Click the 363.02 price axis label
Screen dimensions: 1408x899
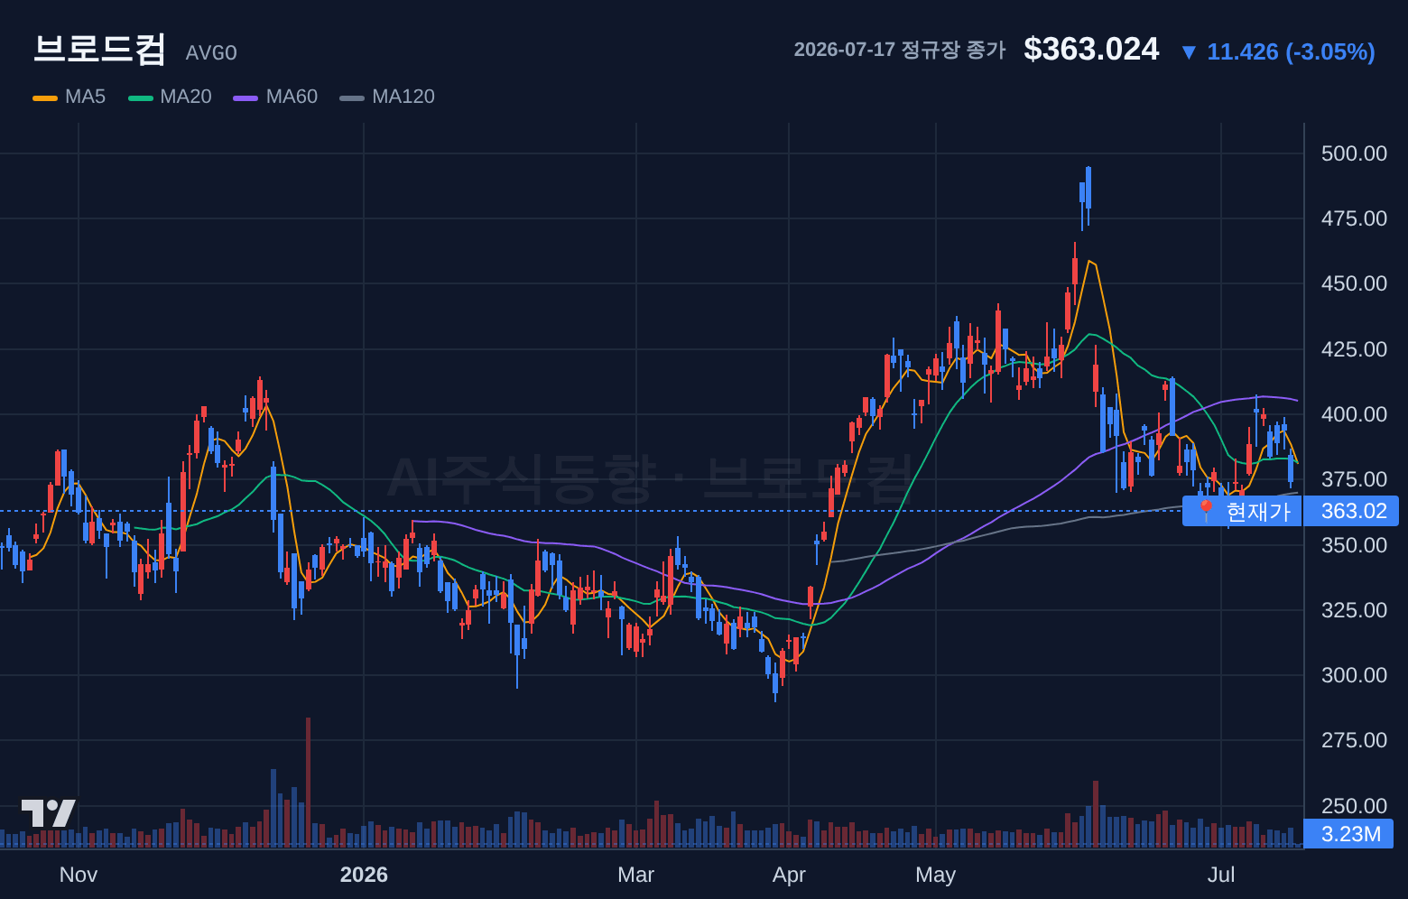click(x=1353, y=511)
